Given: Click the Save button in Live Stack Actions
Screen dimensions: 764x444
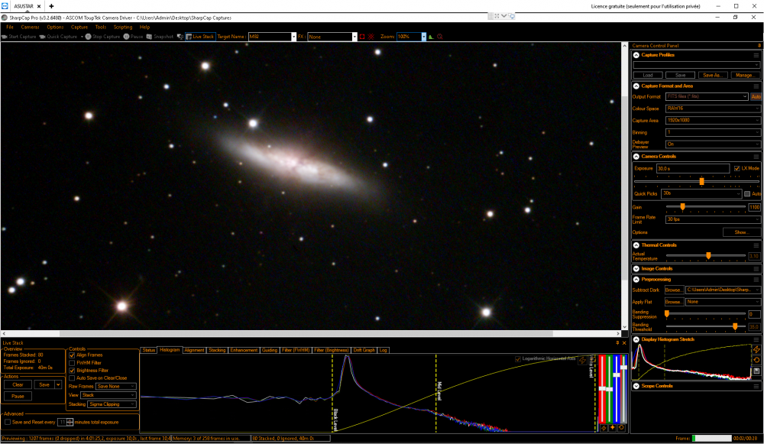Looking at the screenshot, I should pyautogui.click(x=44, y=384).
